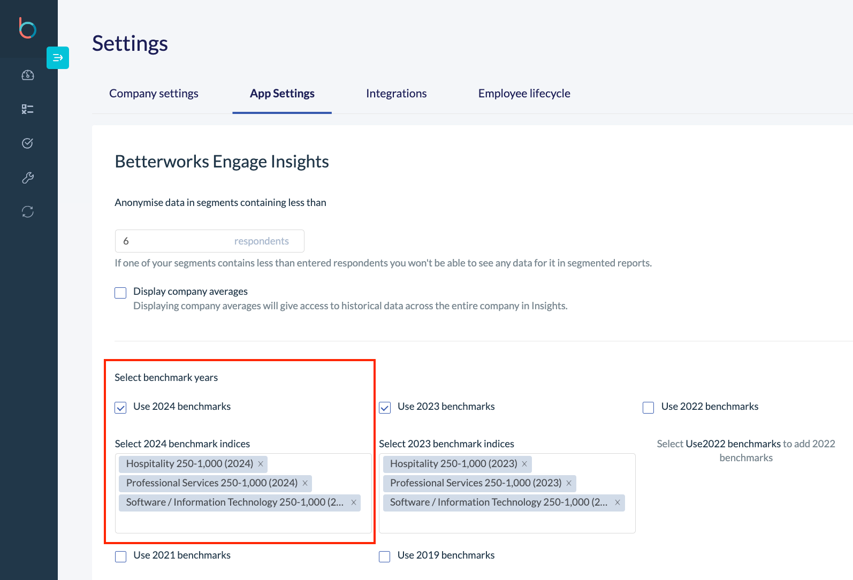Remove Hospitality 250-1,000 (2024) tag
The image size is (853, 580).
click(261, 464)
